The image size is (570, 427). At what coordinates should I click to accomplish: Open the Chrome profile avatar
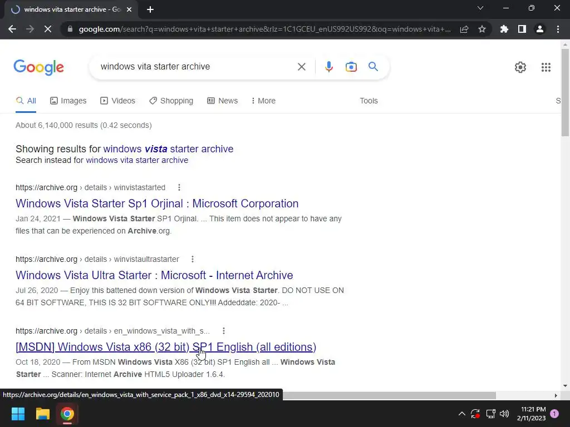click(x=540, y=29)
